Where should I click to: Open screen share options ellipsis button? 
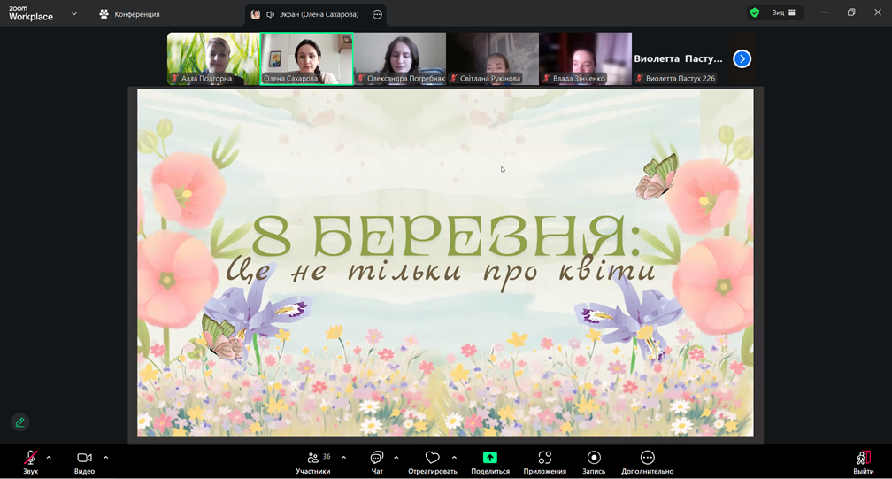point(377,14)
